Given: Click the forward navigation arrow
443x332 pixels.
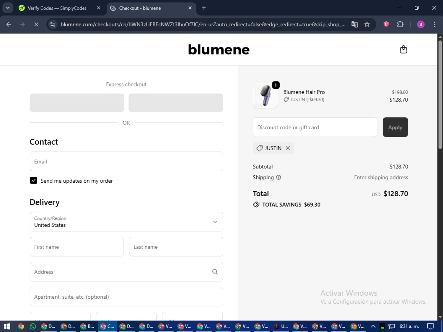Looking at the screenshot, I should click(x=22, y=24).
